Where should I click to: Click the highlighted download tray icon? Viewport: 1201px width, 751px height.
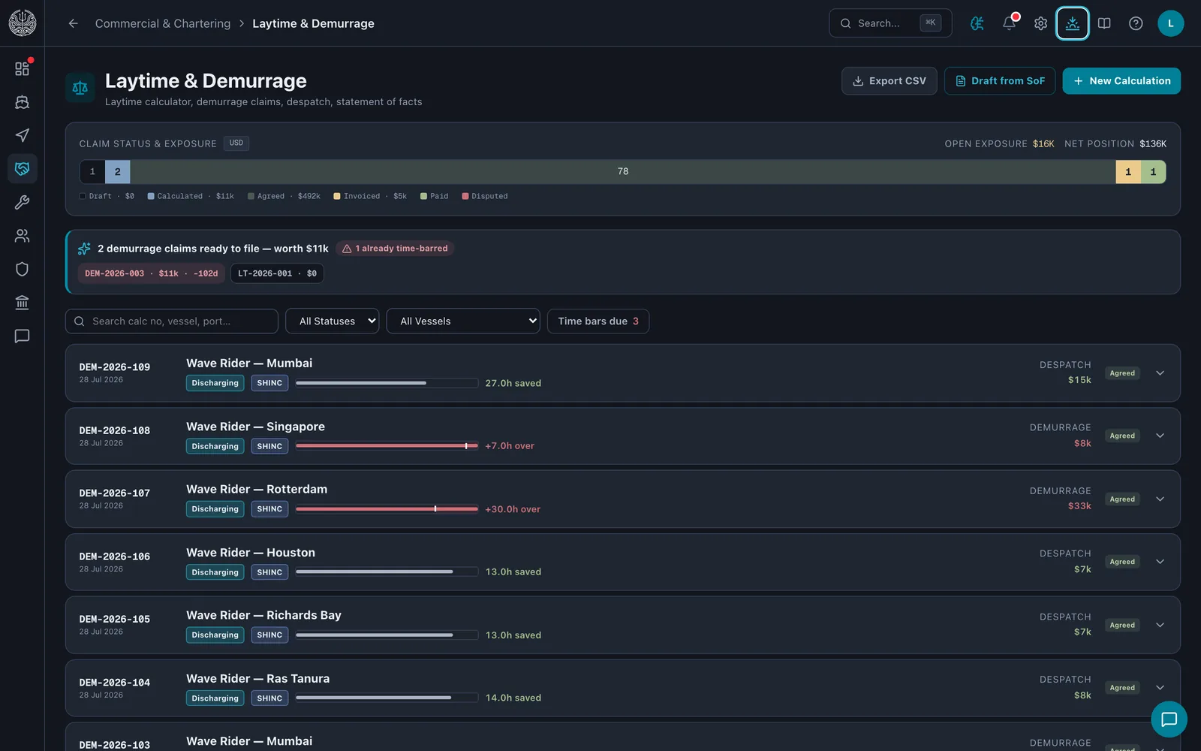click(1072, 23)
